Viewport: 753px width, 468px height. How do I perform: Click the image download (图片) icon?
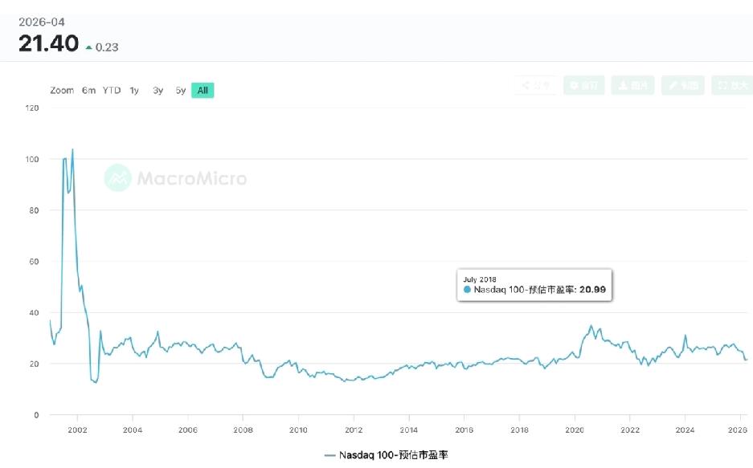click(633, 85)
